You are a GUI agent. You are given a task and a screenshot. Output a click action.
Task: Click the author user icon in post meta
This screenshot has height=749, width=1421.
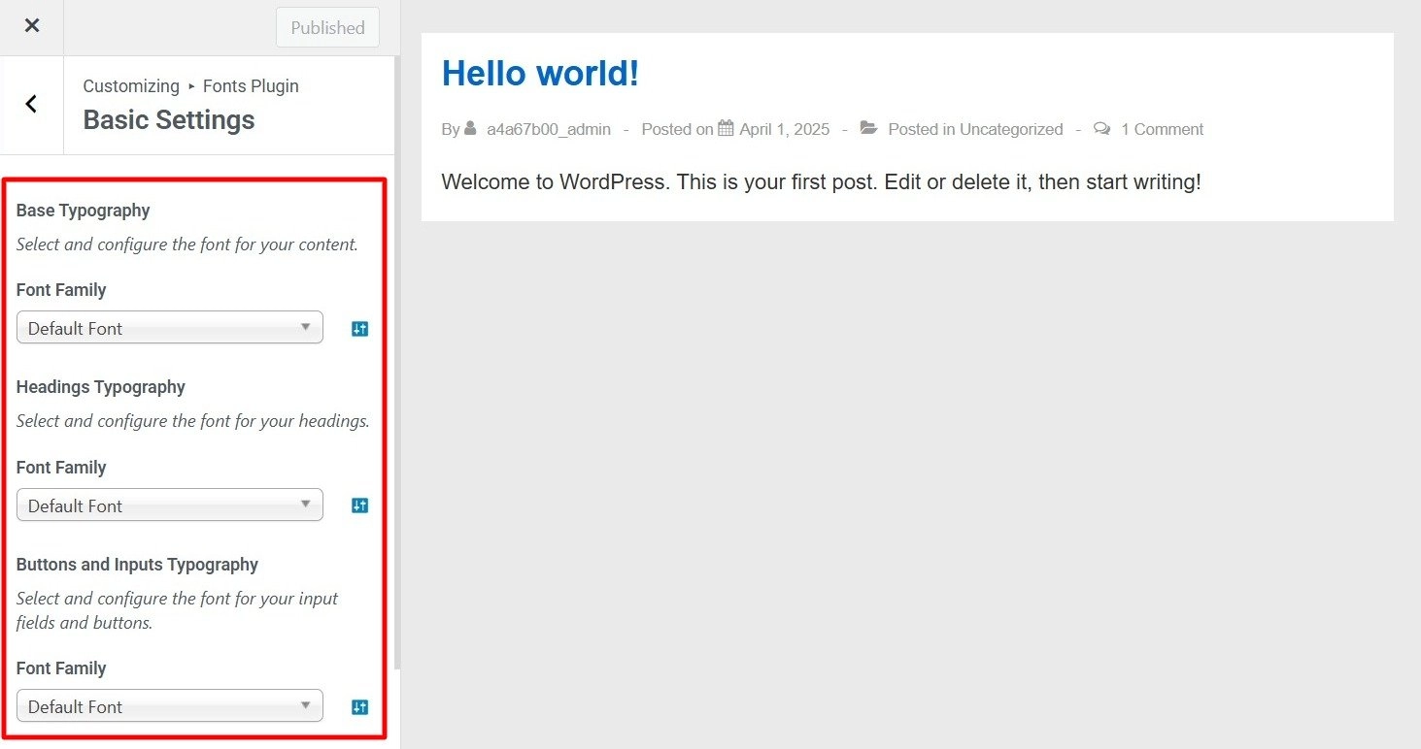(471, 128)
